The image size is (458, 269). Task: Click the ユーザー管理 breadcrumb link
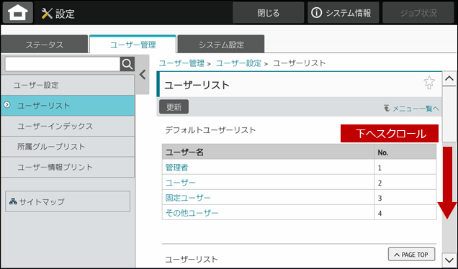181,63
